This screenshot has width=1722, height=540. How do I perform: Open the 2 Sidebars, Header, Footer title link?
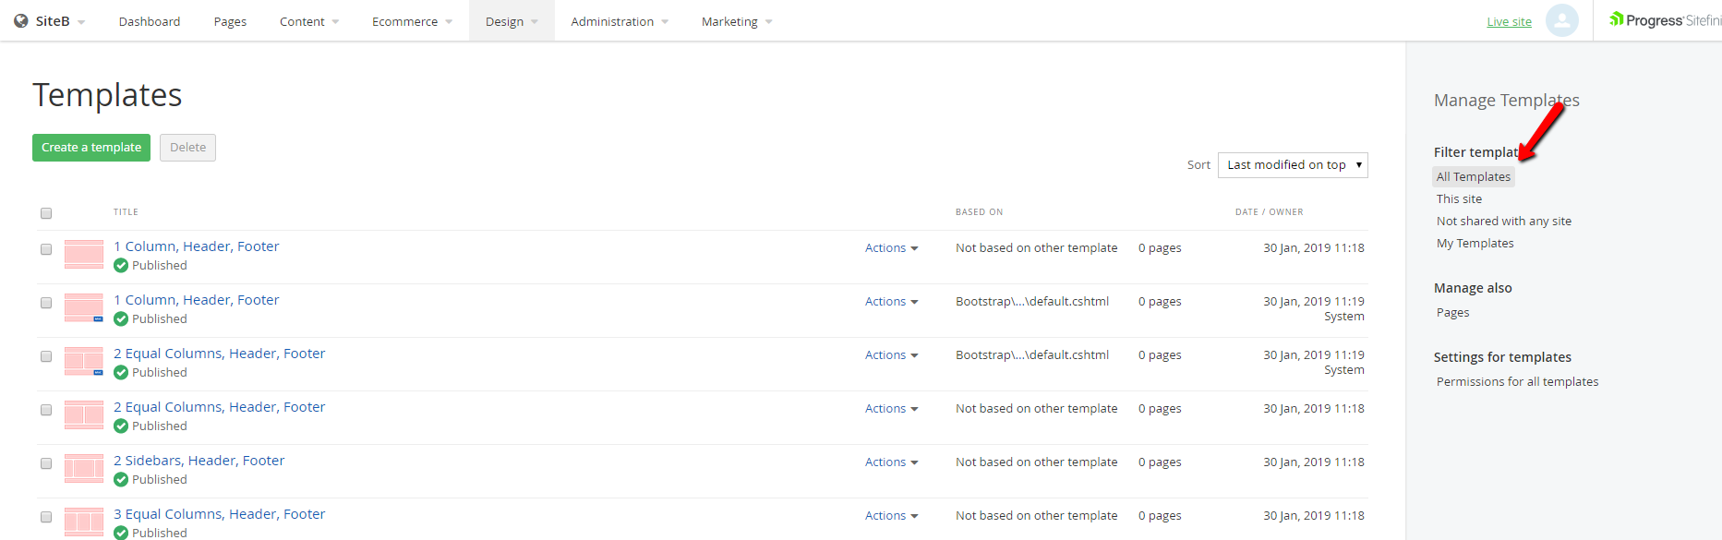[x=199, y=461]
